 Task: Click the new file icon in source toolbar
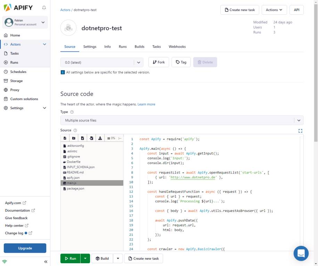pos(65,138)
